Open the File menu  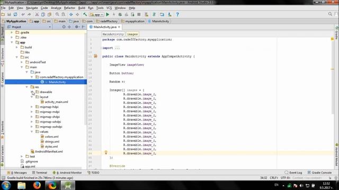(x=3, y=8)
